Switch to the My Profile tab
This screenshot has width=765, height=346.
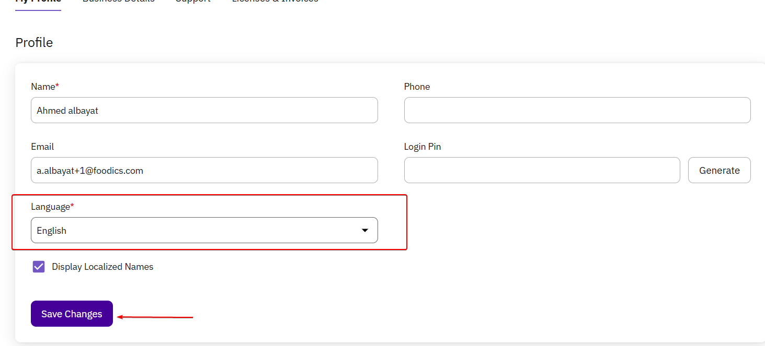pyautogui.click(x=38, y=2)
